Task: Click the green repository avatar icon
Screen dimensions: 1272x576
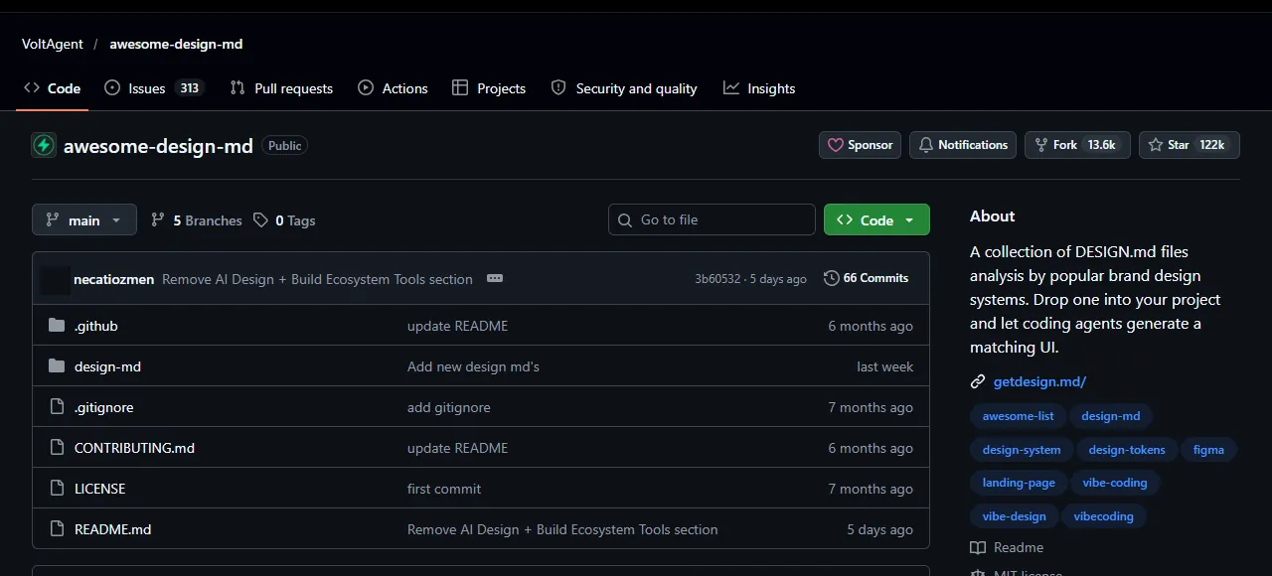Action: point(44,145)
